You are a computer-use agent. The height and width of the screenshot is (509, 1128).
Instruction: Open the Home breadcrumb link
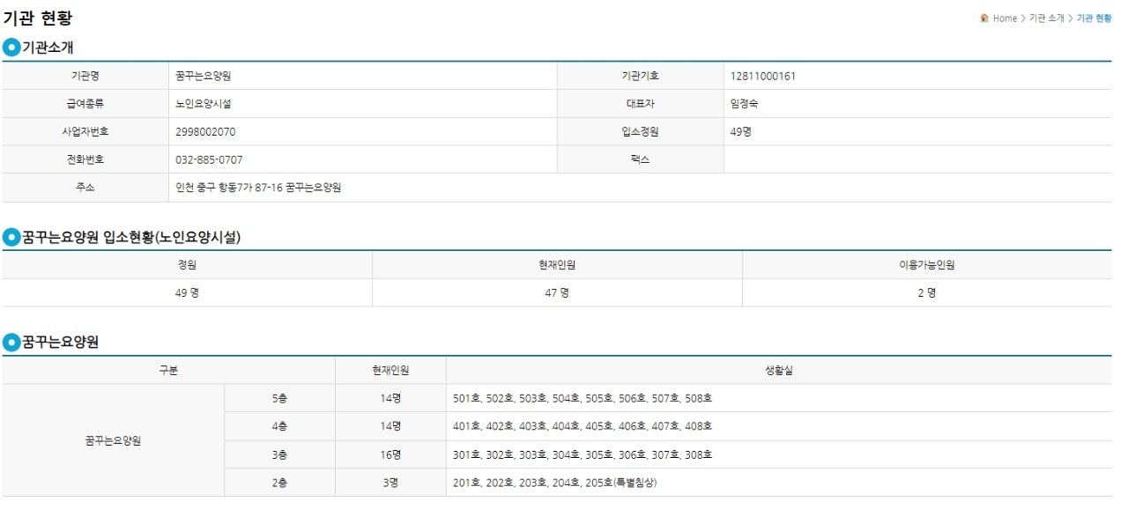(x=1005, y=18)
